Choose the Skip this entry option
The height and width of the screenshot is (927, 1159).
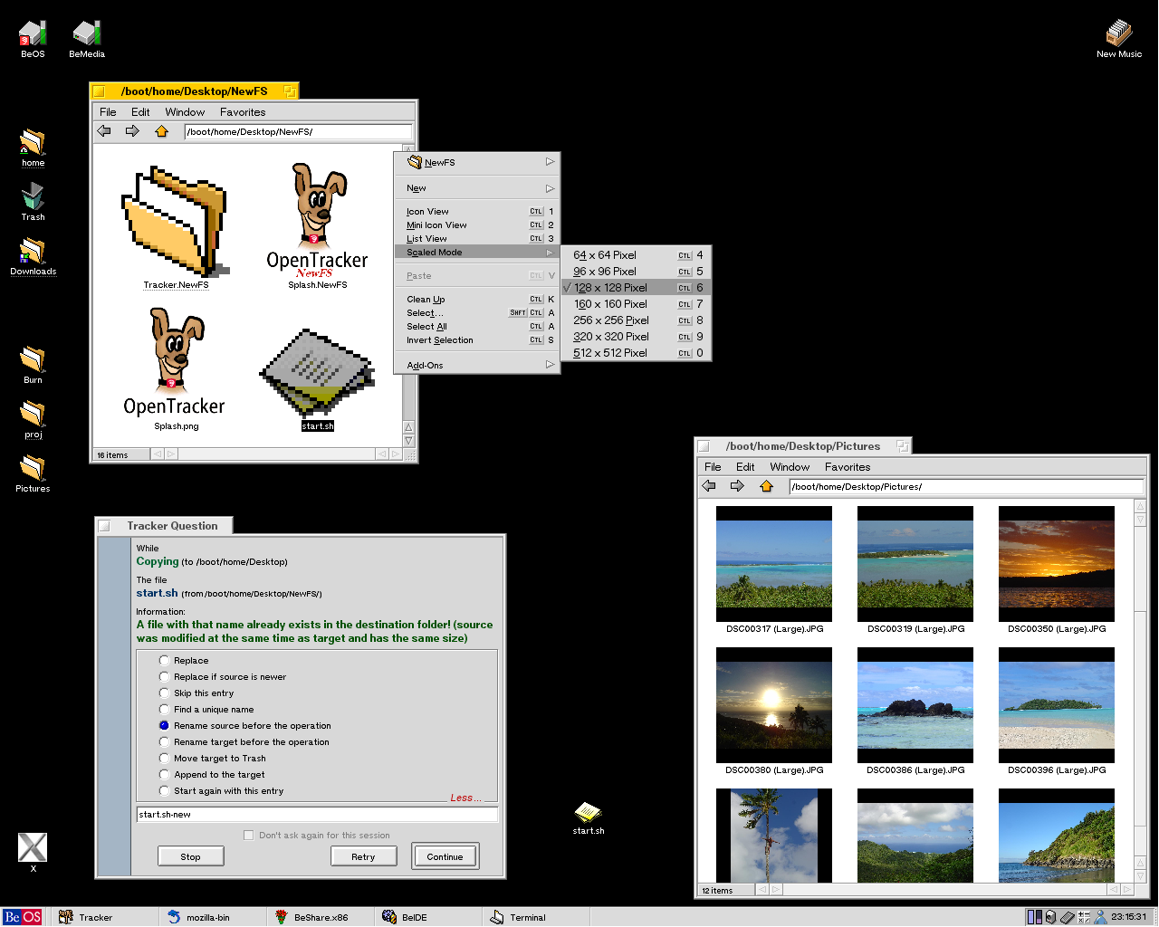[x=164, y=693]
